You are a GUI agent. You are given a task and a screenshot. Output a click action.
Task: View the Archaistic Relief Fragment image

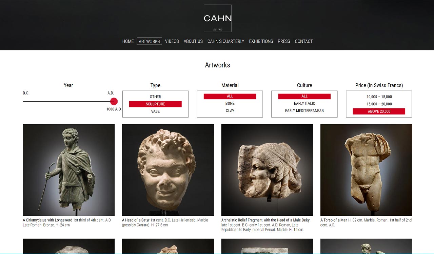[267, 170]
